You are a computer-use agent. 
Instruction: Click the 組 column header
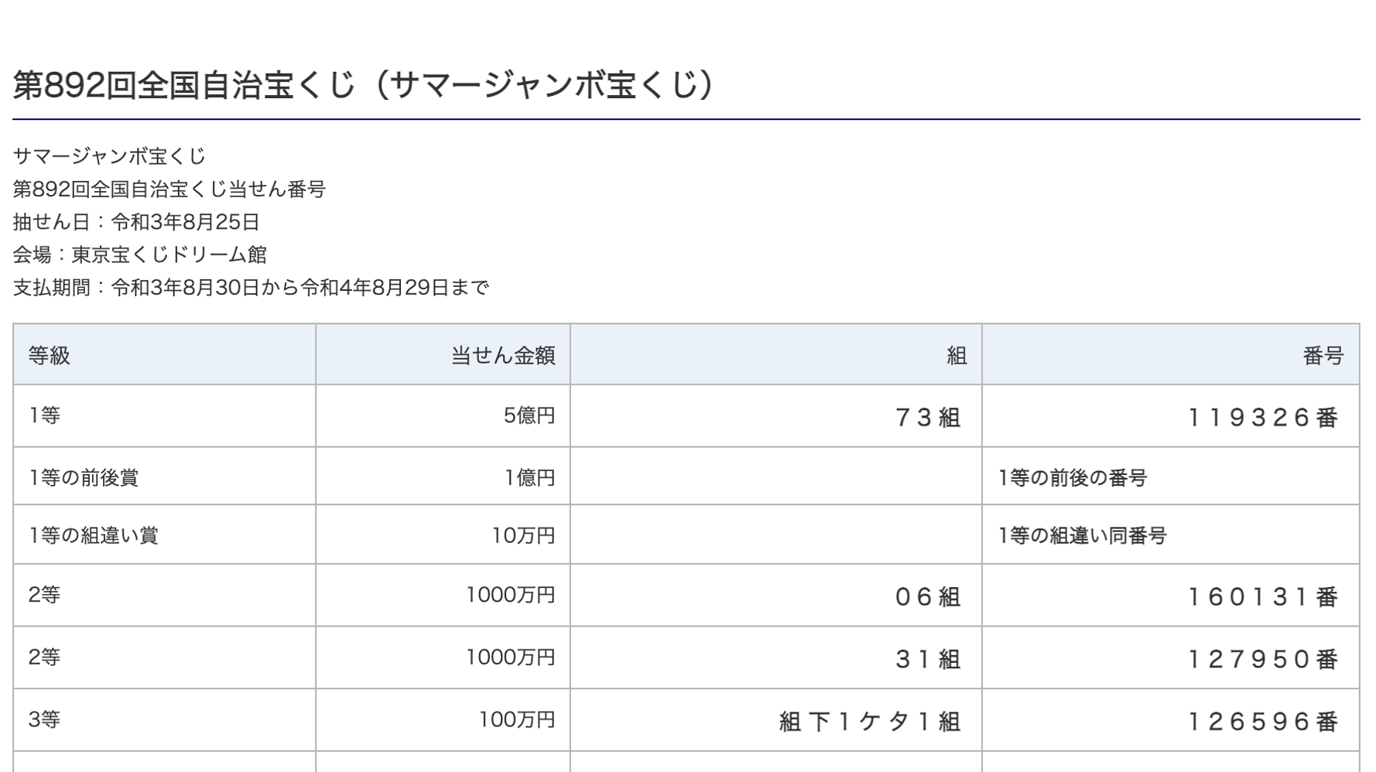957,355
